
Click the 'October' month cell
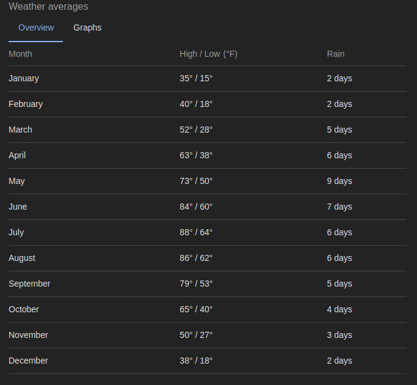(24, 309)
